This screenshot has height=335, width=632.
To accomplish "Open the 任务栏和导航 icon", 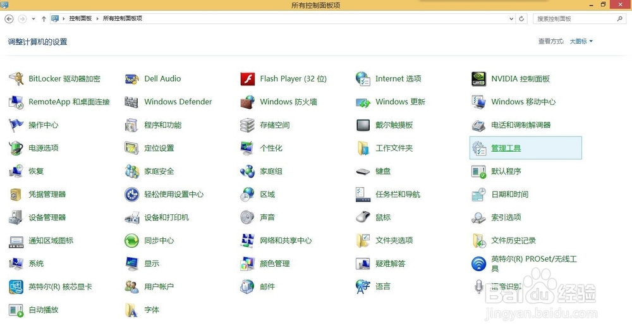I will [x=363, y=194].
